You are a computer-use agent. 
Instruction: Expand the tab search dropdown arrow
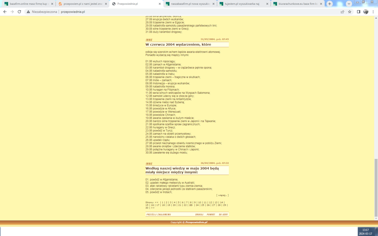[349, 4]
